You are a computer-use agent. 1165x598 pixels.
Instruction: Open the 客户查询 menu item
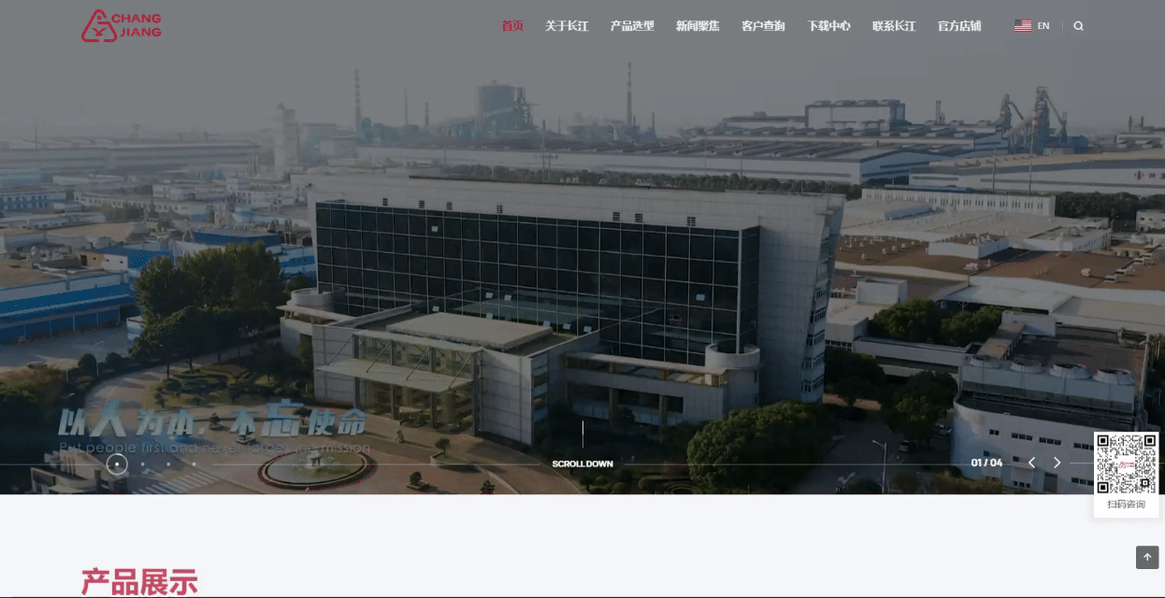(763, 26)
